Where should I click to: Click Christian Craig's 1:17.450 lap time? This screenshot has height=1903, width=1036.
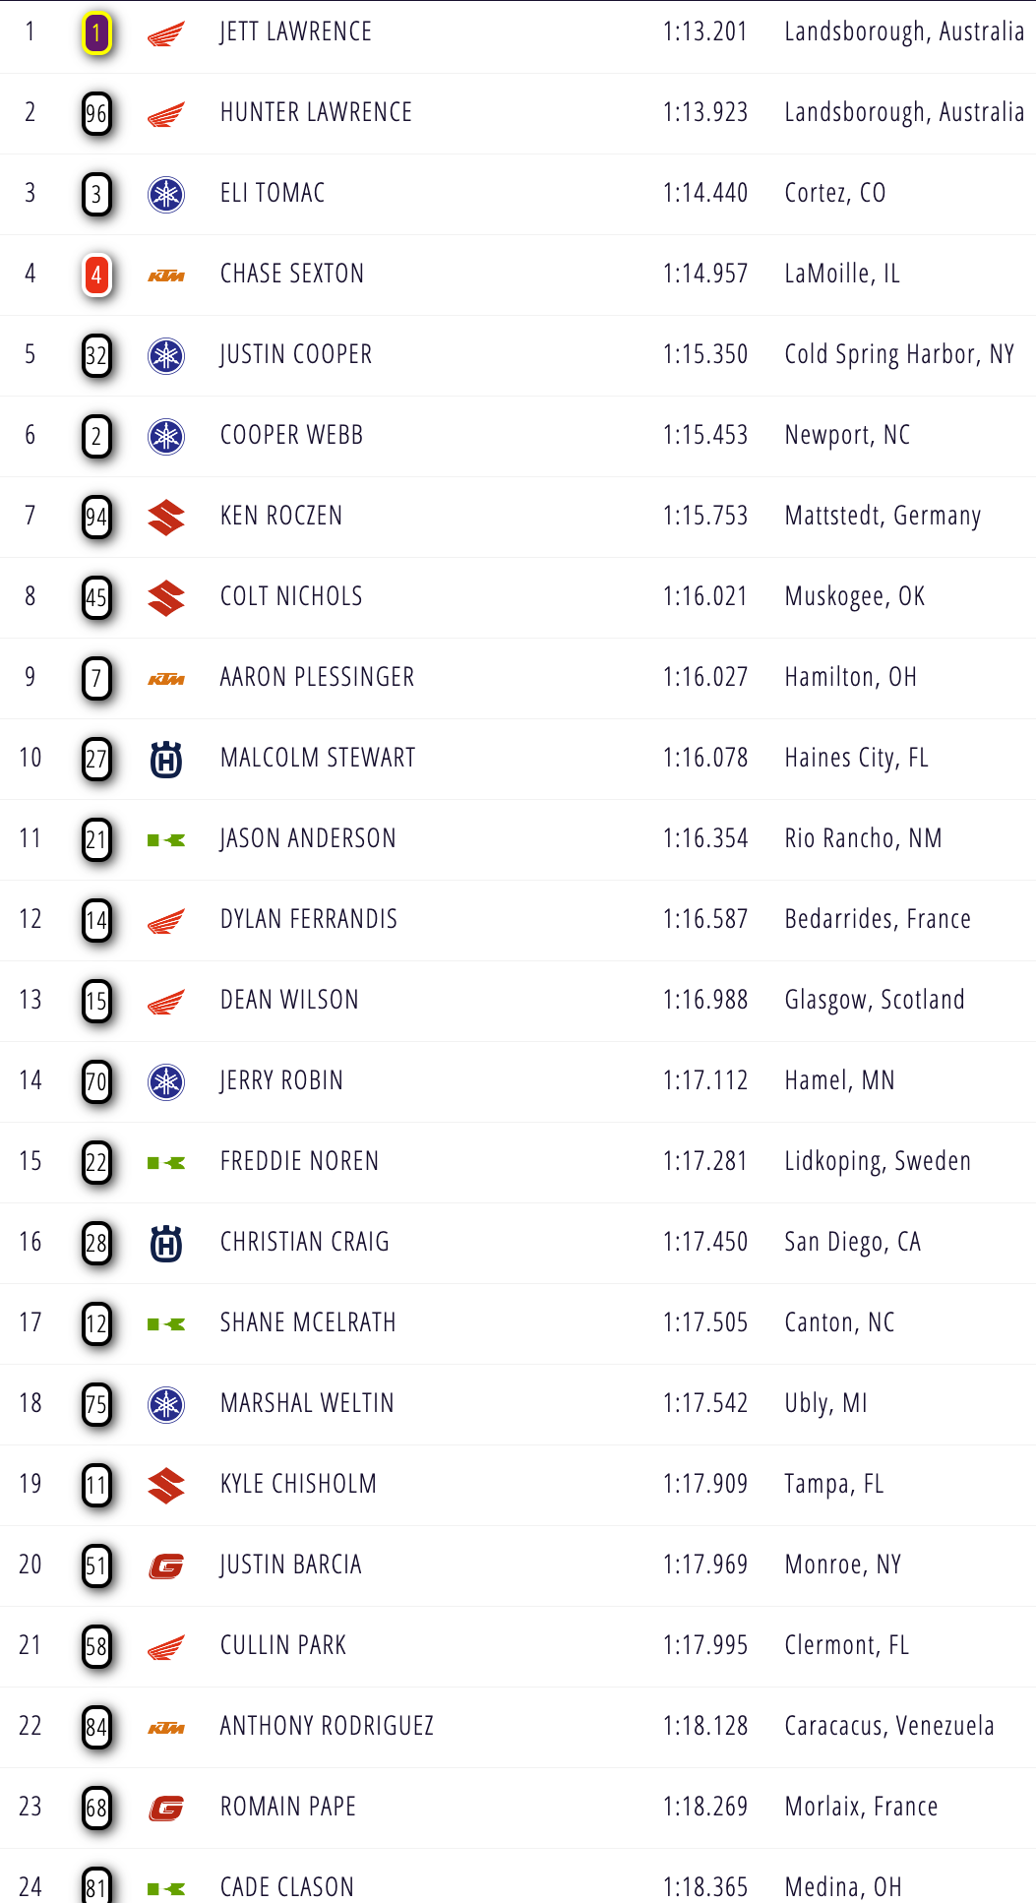coord(705,1243)
